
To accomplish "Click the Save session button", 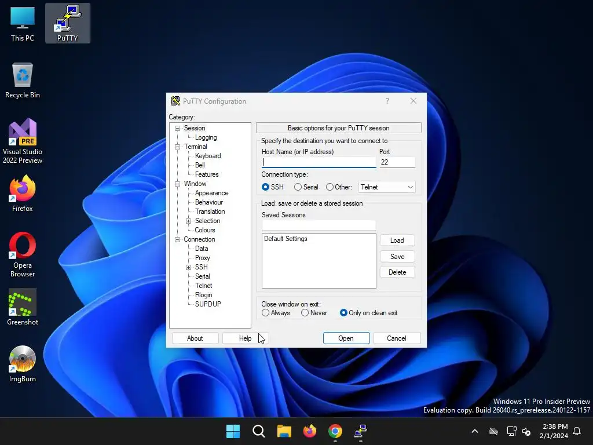I will (397, 257).
